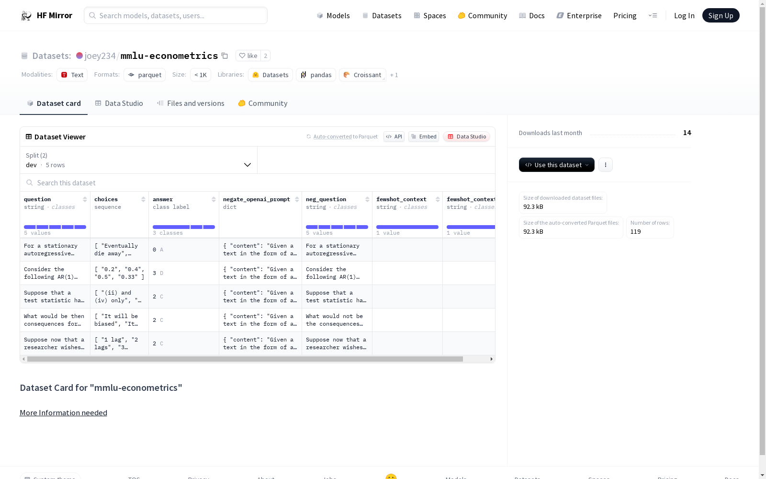Open the joey234 user profile link
Screen dimensions: 766x479
point(100,56)
